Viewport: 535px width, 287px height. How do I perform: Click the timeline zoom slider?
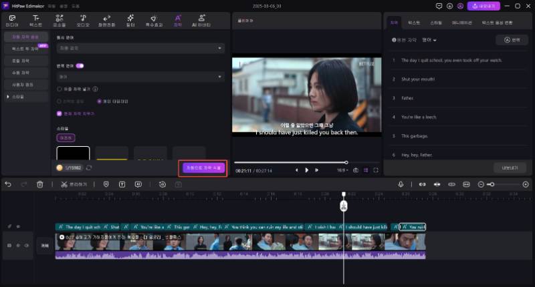click(495, 184)
